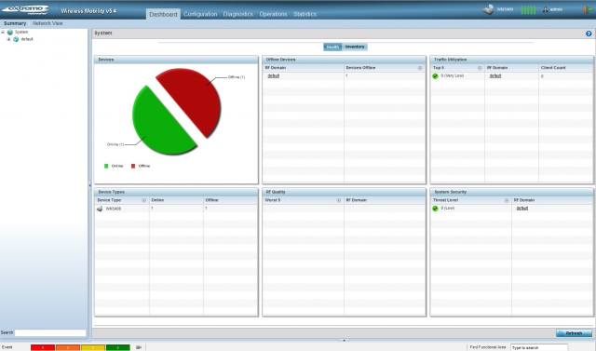Click the Find Functional Area search field
Image resolution: width=596 pixels, height=351 pixels.
click(539, 347)
